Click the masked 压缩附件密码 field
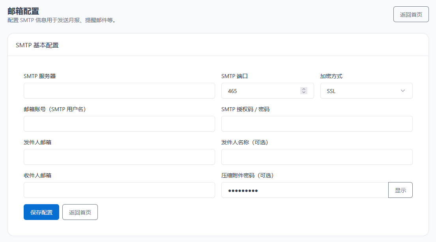Screen dimensions: 436x242 305,190
